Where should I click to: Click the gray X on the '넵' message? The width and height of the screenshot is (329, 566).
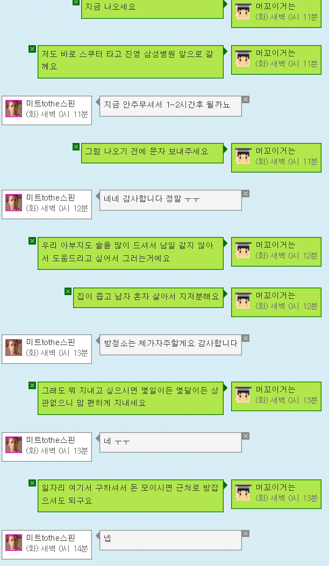click(x=246, y=534)
